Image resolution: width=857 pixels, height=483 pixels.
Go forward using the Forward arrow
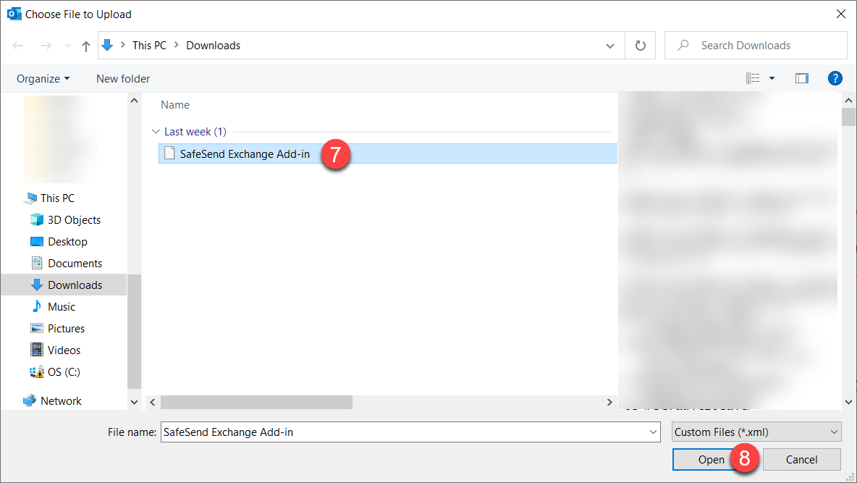(x=46, y=46)
